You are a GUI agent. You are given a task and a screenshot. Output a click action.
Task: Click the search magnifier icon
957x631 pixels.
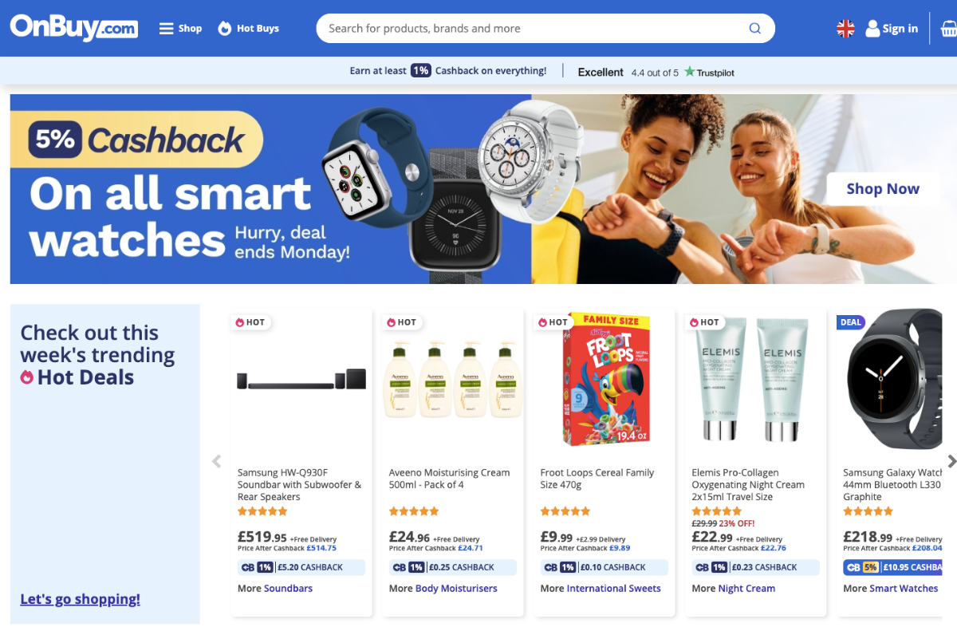coord(754,28)
